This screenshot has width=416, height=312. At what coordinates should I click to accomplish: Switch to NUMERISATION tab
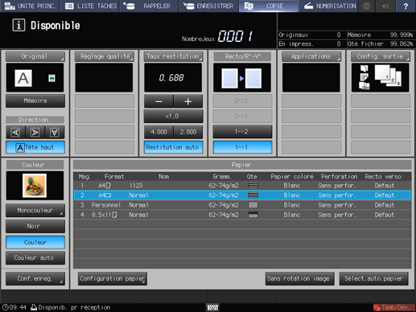(328, 6)
